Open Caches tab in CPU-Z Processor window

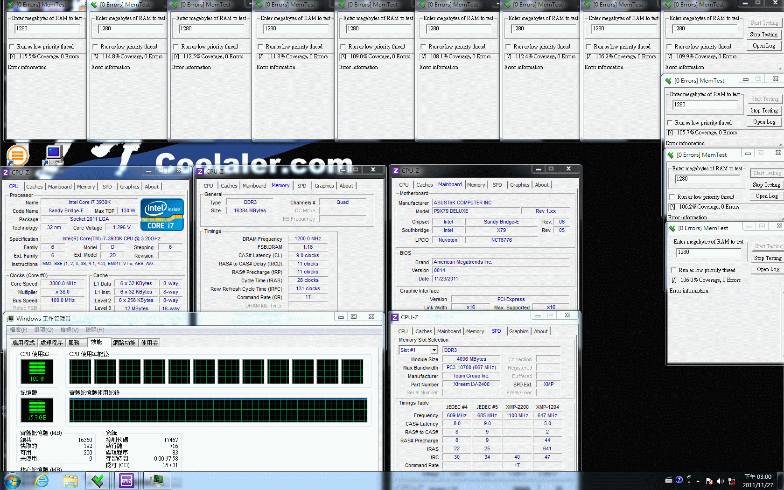35,187
